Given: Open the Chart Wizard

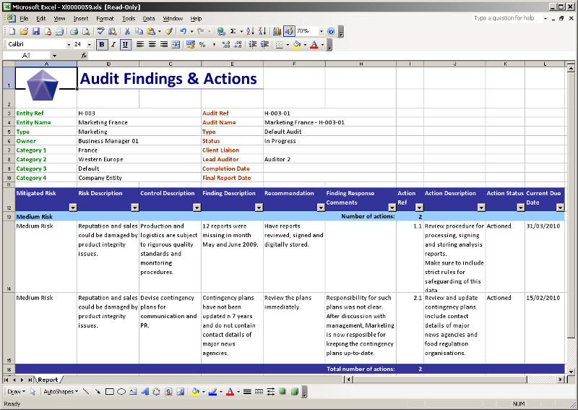Looking at the screenshot, I should (x=277, y=31).
